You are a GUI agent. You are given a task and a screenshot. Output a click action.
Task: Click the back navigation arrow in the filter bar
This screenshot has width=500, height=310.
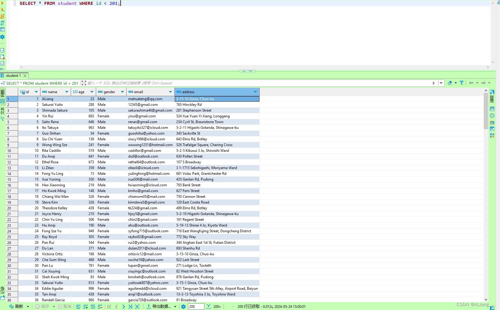[x=471, y=83]
